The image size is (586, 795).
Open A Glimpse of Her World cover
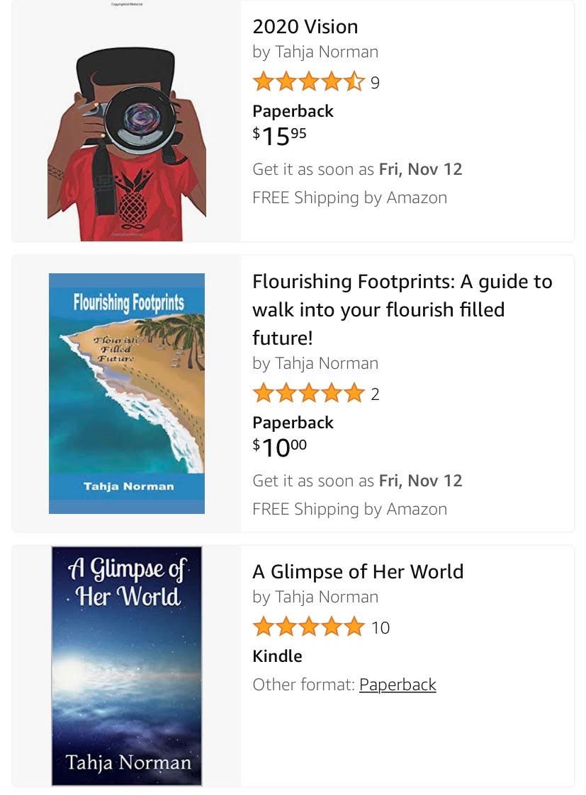point(127,665)
